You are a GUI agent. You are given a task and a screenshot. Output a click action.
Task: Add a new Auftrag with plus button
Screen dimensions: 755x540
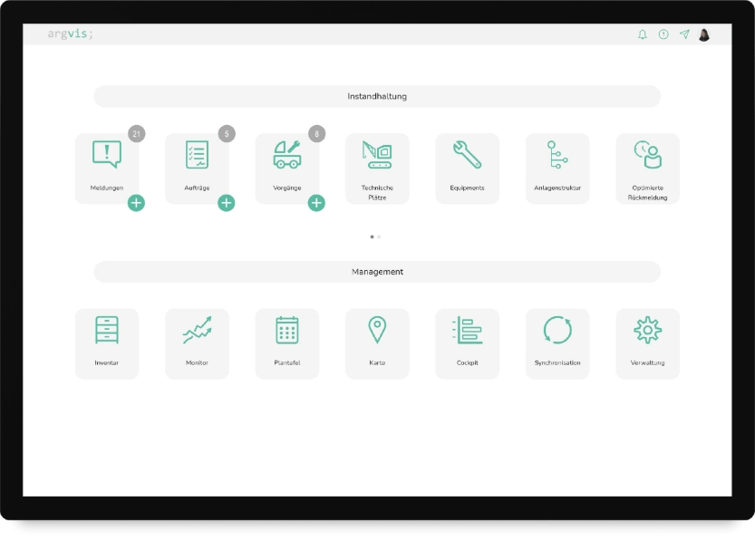tap(227, 203)
